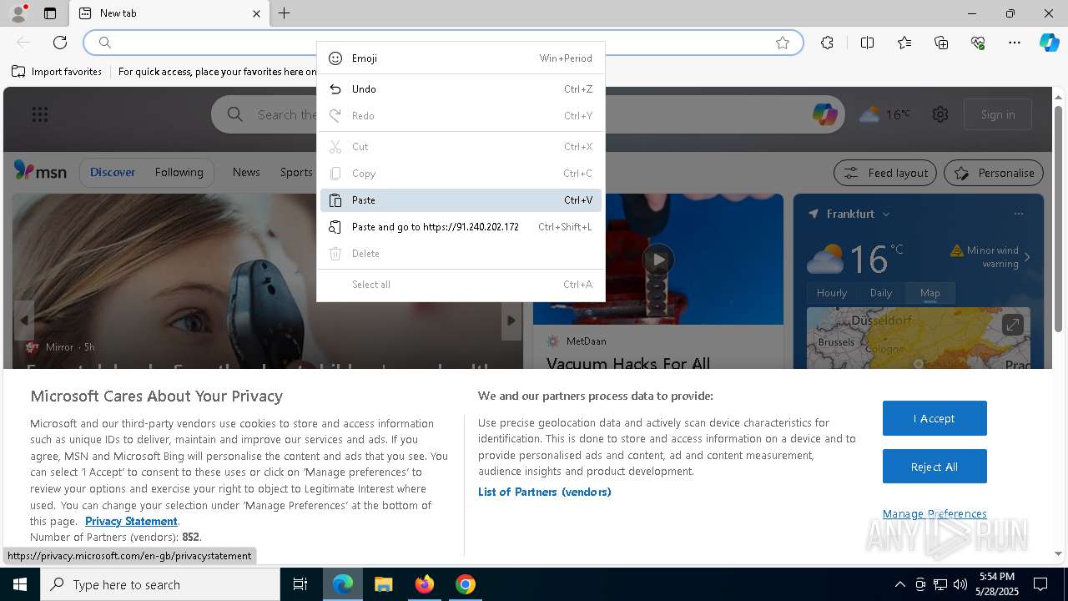Open the Extensions puzzle icon
Image resolution: width=1068 pixels, height=601 pixels.
click(827, 43)
